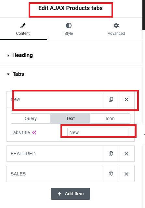The image size is (145, 208).
Task: Duplicate the SALES tab item
Action: pyautogui.click(x=111, y=174)
